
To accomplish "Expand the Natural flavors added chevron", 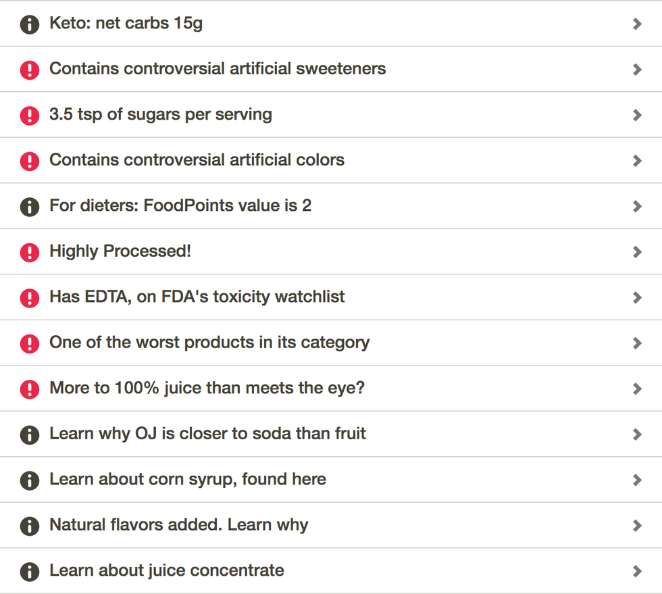I will [638, 526].
